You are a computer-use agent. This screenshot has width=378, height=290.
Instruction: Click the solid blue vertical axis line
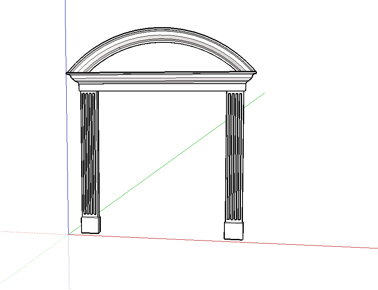click(67, 117)
